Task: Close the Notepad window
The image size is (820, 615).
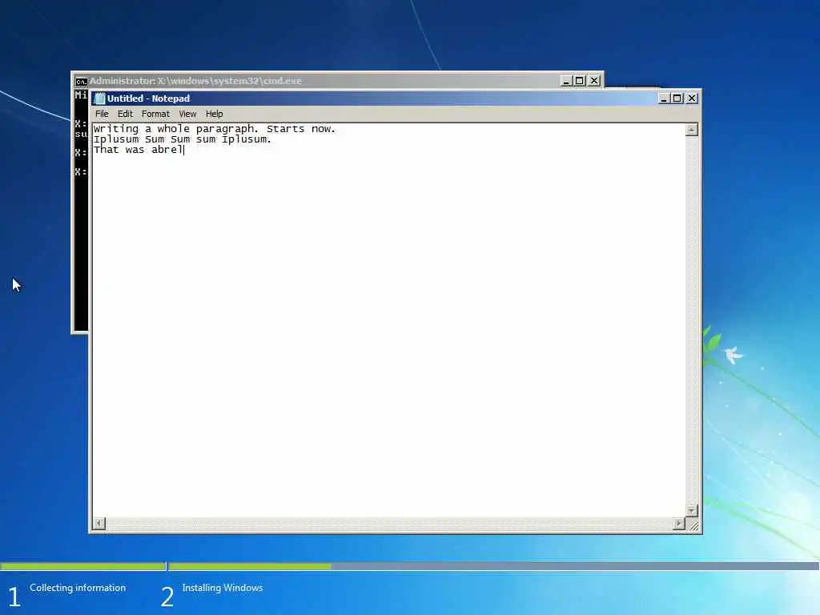Action: coord(692,98)
